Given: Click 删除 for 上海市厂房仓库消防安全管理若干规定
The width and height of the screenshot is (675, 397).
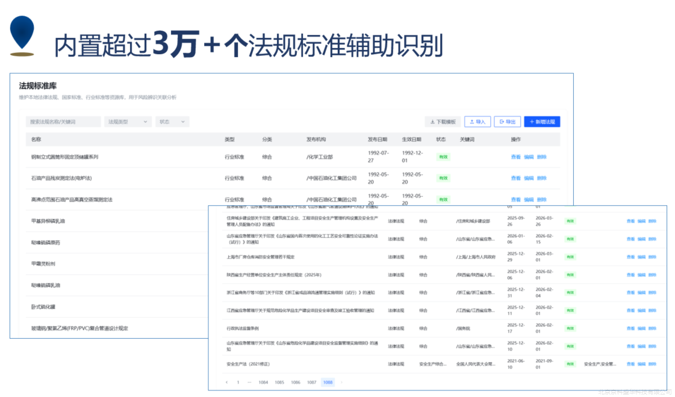Looking at the screenshot, I should tap(652, 257).
